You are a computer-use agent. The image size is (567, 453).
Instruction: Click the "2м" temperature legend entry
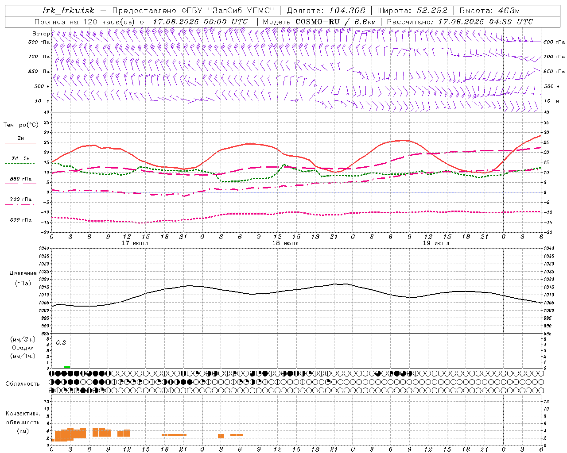click(x=20, y=138)
